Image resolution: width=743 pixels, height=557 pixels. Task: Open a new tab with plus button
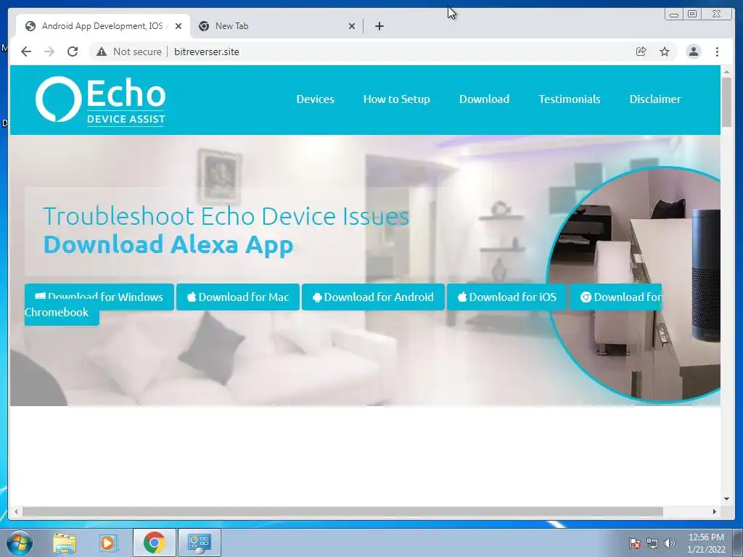379,26
